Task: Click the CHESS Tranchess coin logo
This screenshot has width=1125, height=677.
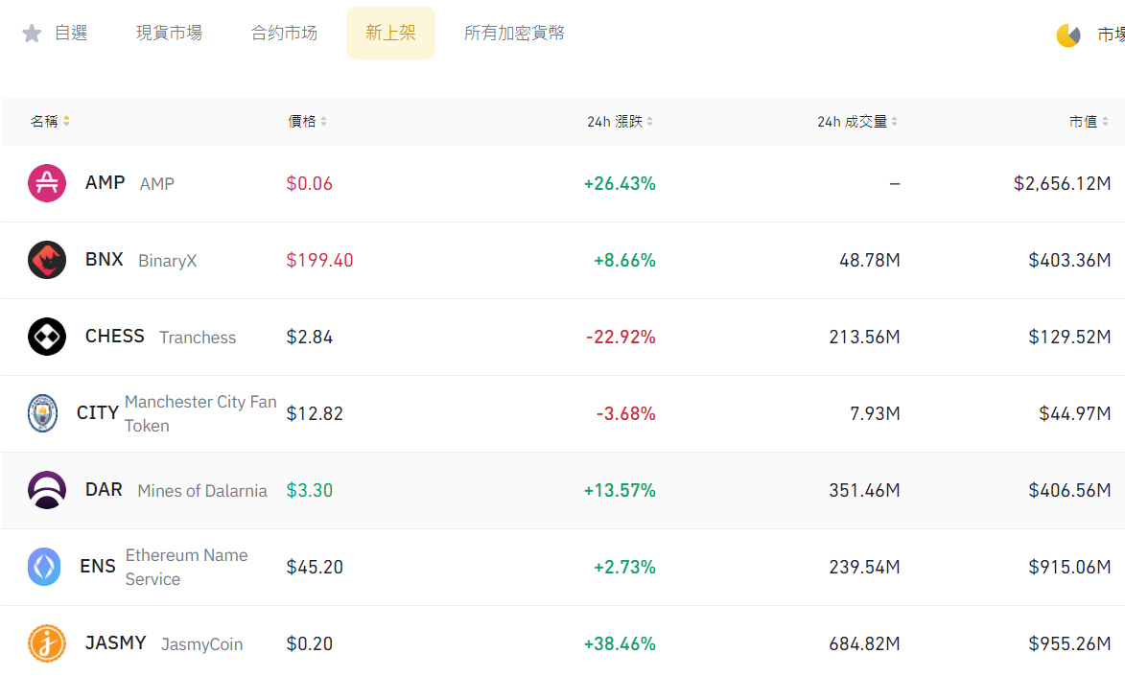Action: (47, 337)
